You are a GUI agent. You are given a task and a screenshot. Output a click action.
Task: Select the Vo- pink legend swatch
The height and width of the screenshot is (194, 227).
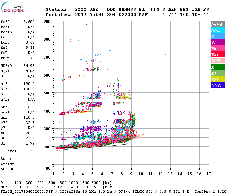pos(218,48)
